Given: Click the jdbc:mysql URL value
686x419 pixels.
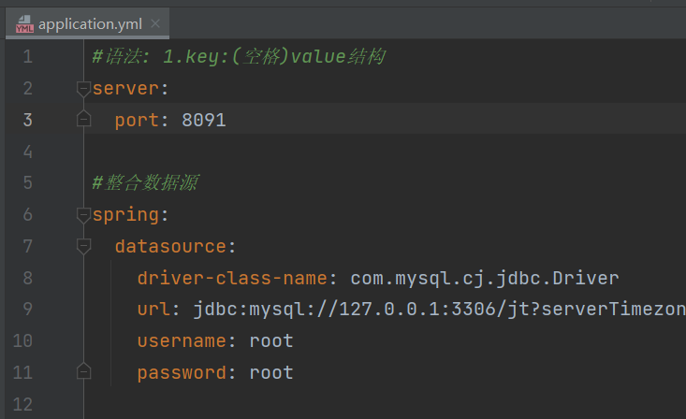Looking at the screenshot, I should pyautogui.click(x=440, y=310).
